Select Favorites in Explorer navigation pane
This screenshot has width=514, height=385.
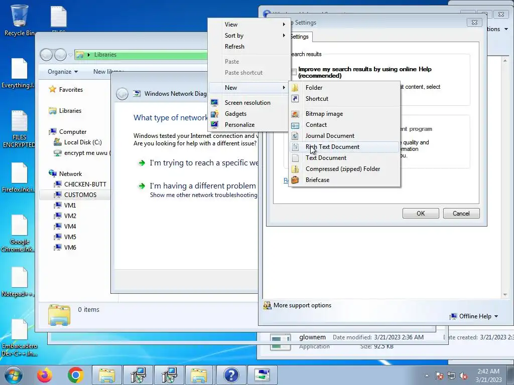[66, 89]
